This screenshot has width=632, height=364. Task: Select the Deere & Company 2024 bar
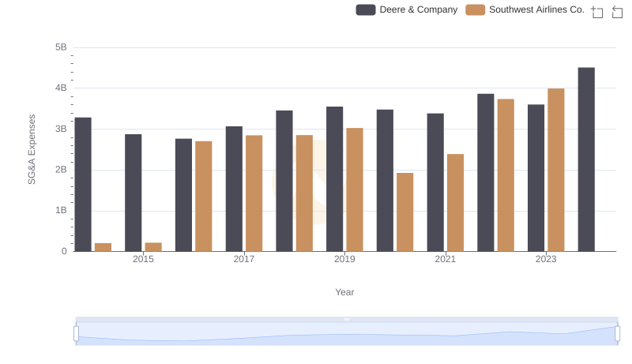tap(586, 159)
